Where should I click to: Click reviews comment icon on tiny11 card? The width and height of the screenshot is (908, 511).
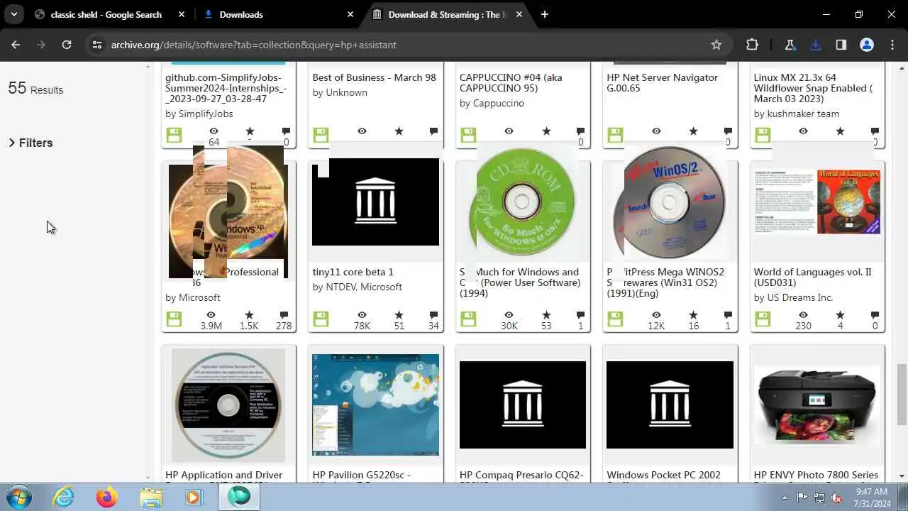click(x=433, y=315)
